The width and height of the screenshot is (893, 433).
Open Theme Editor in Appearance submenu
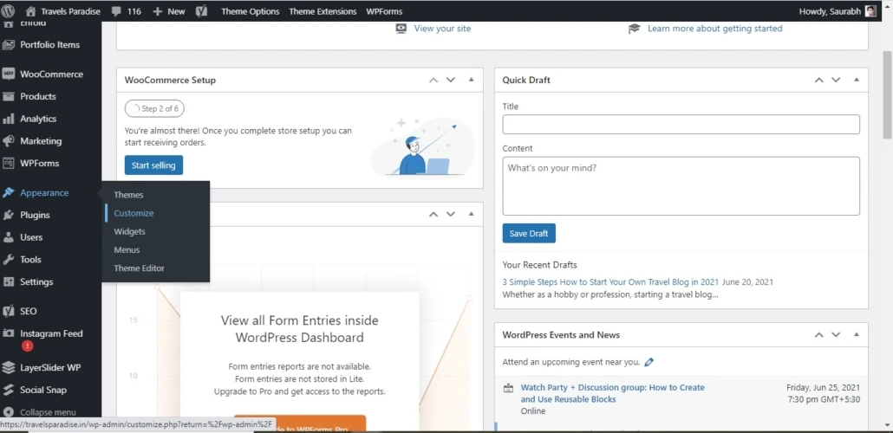139,268
